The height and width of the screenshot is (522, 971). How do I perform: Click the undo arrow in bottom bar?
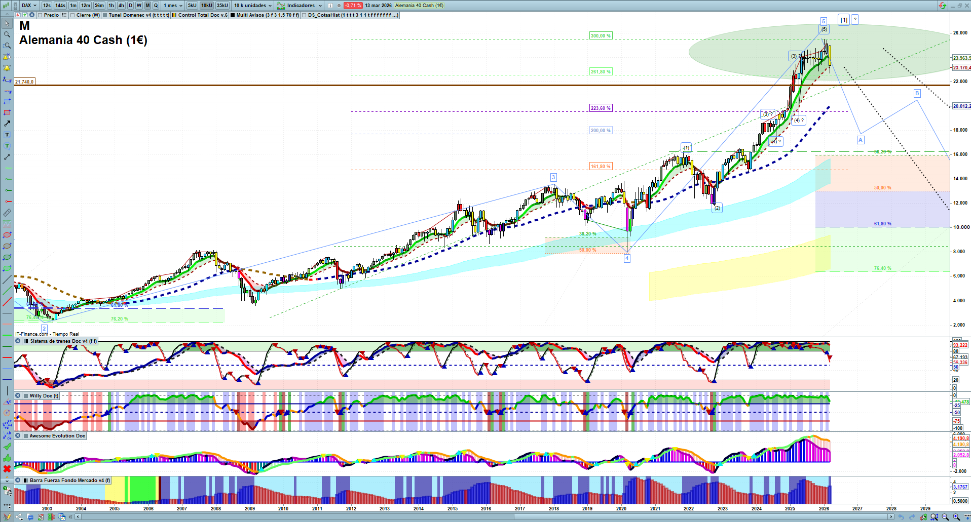tap(901, 517)
